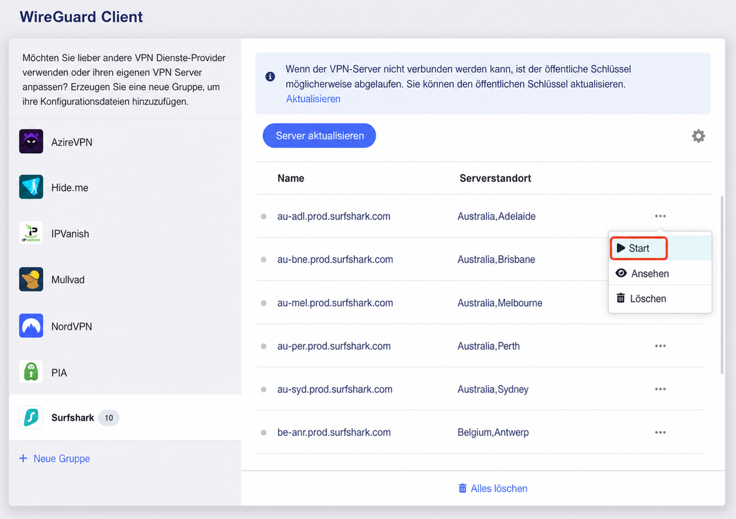Viewport: 736px width, 519px height.
Task: Choose Start in the server context menu
Action: [x=660, y=248]
